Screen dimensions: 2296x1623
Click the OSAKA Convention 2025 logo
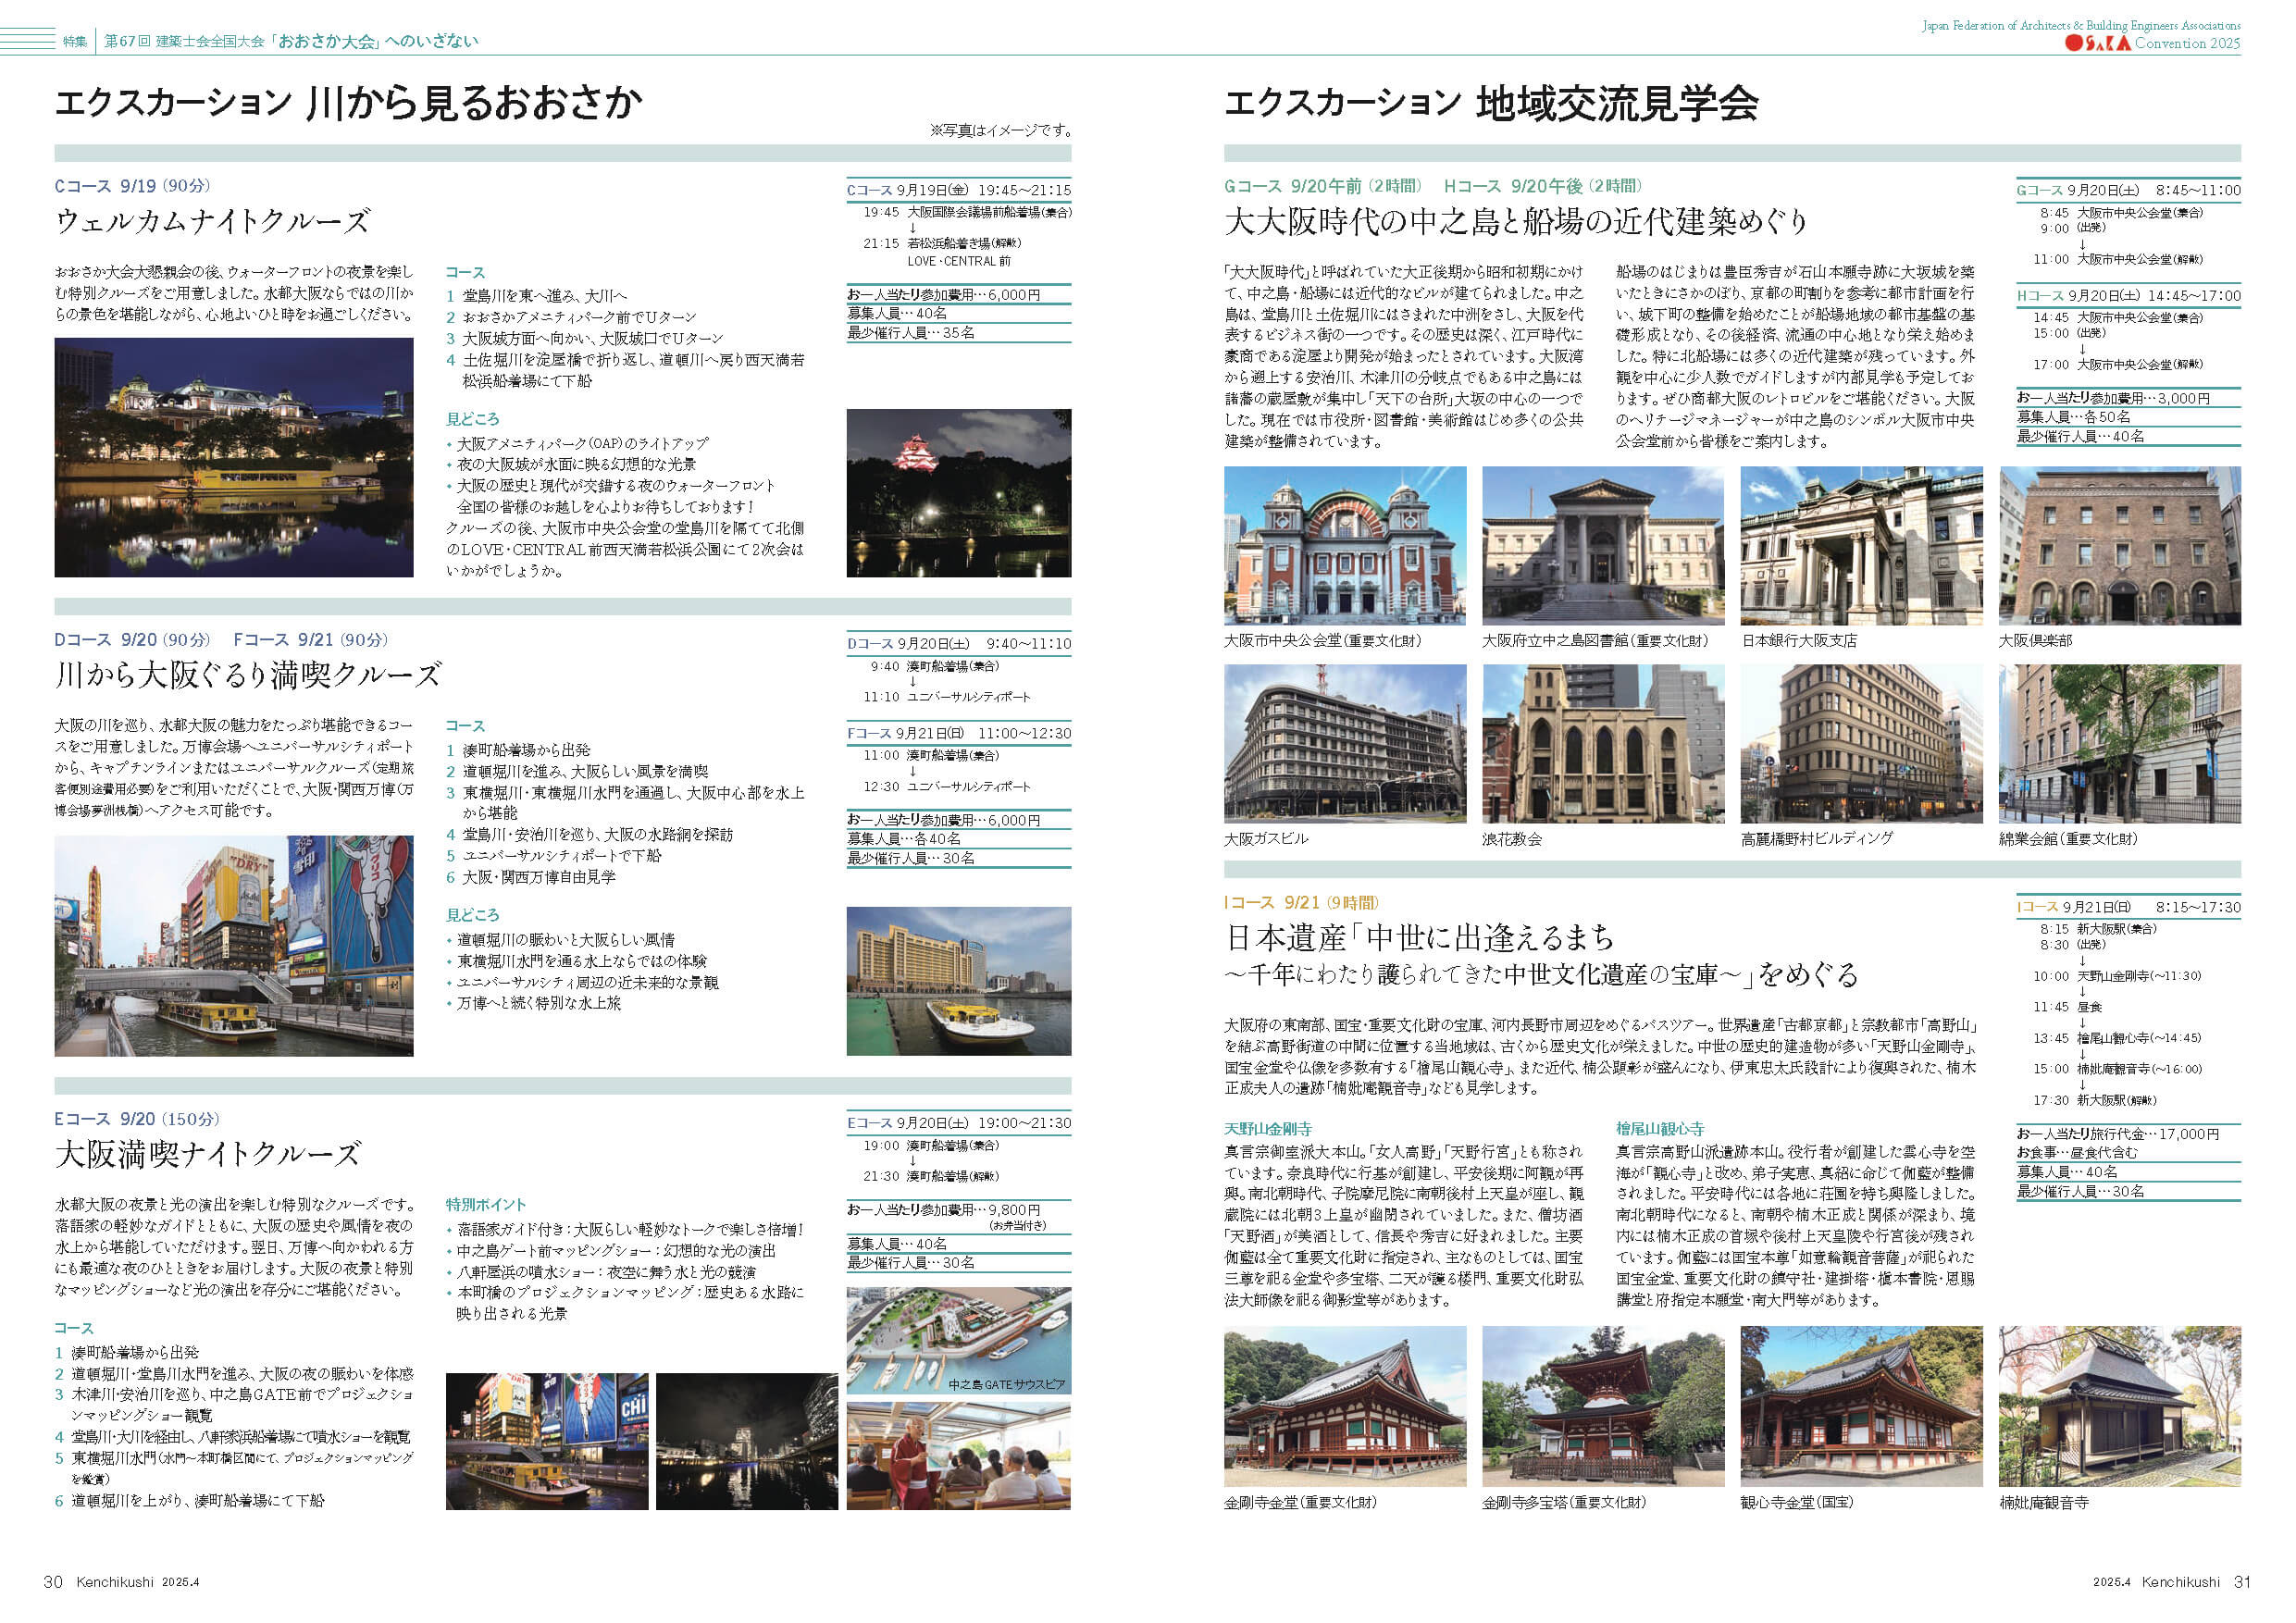click(2152, 43)
